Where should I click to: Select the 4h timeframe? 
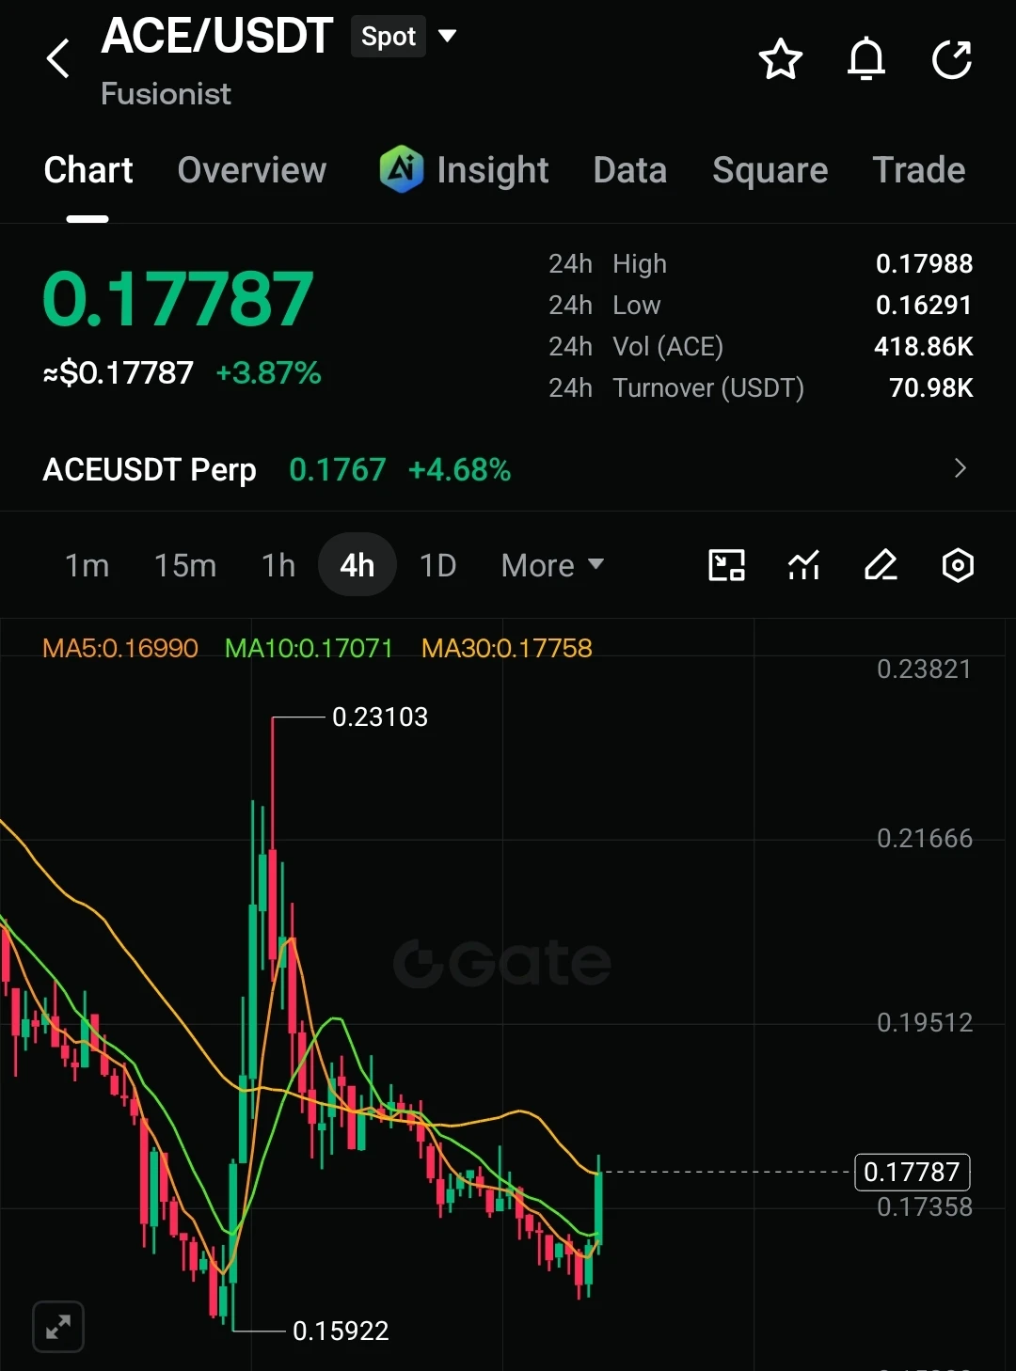pyautogui.click(x=357, y=565)
